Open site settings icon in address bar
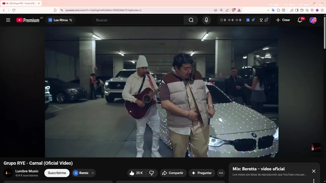This screenshot has width=326, height=183. pos(62,10)
